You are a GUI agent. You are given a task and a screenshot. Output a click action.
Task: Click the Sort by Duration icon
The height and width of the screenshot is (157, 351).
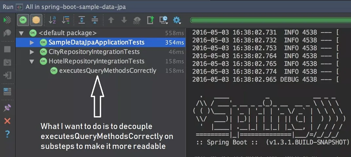(66, 20)
